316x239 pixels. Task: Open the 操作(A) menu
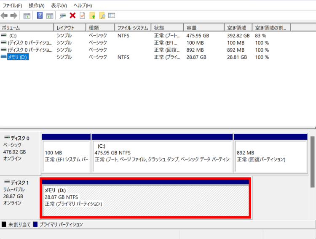coord(37,5)
